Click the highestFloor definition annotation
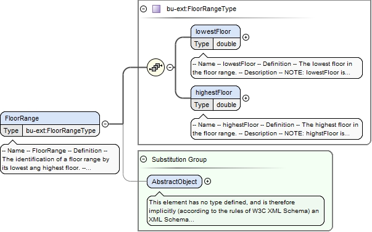This screenshot has width=372, height=232. click(276, 129)
